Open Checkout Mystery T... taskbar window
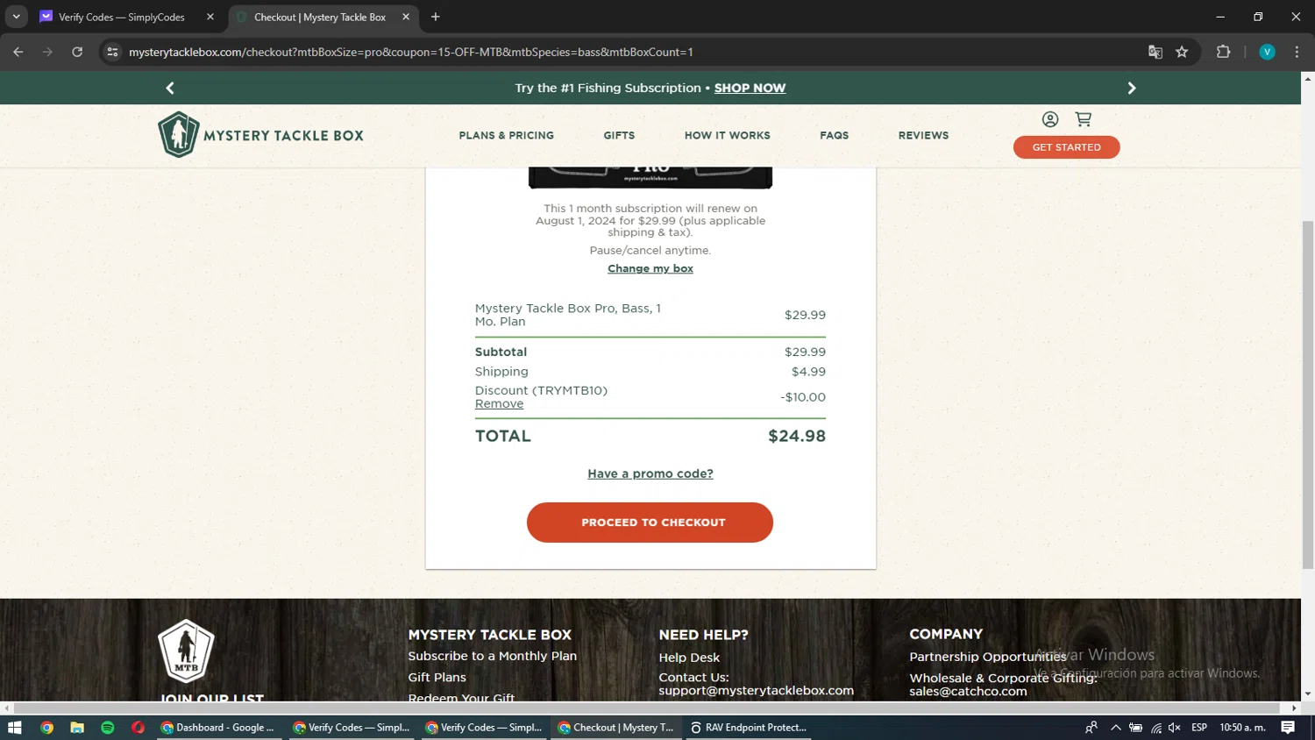This screenshot has height=740, width=1315. pyautogui.click(x=616, y=728)
